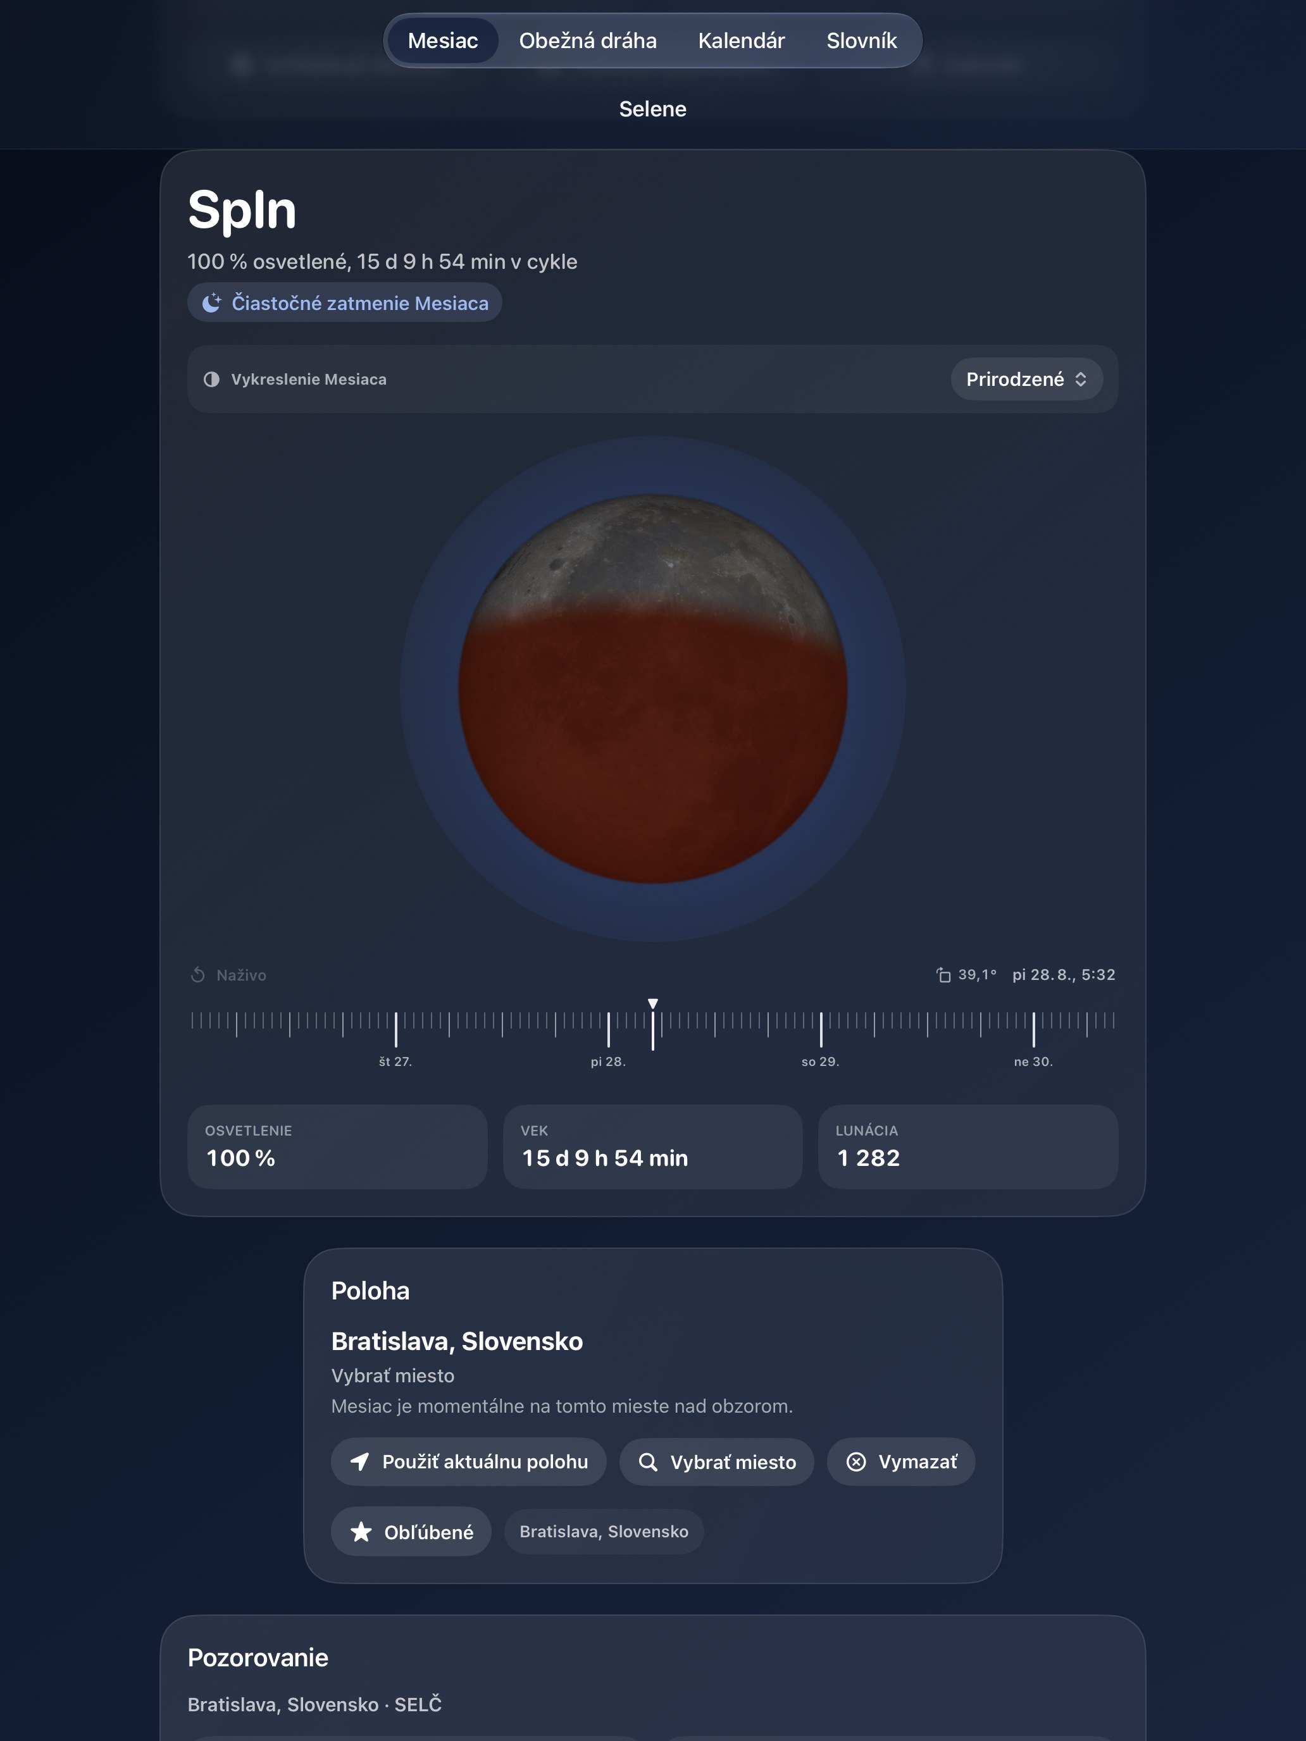Click the Bratislava, Slovensko · SELČ text
This screenshot has width=1306, height=1741.
click(x=314, y=1705)
